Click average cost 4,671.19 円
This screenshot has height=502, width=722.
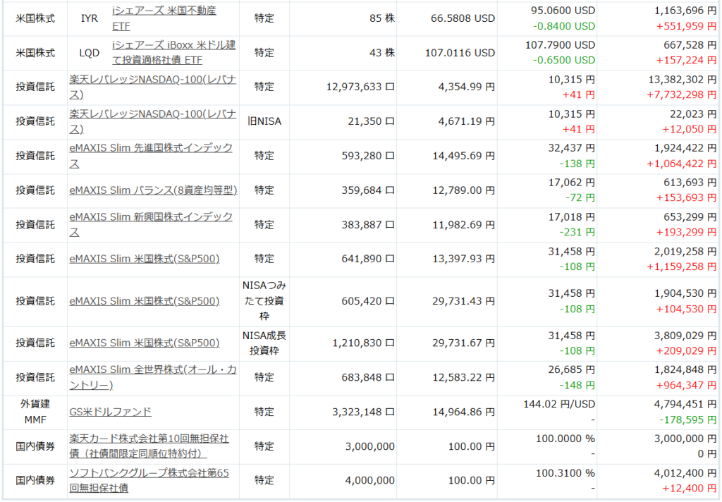tap(467, 121)
